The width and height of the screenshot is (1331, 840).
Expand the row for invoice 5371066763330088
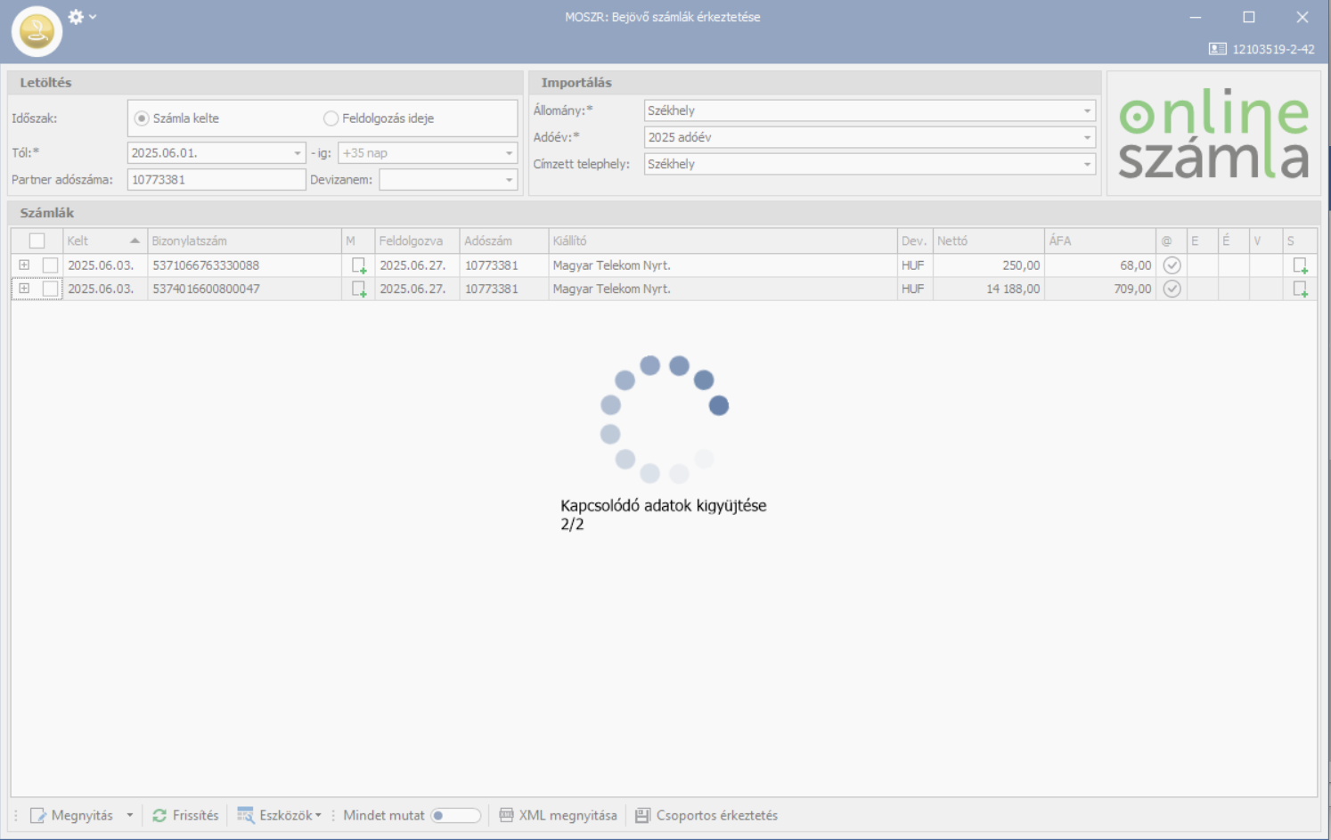tap(24, 265)
